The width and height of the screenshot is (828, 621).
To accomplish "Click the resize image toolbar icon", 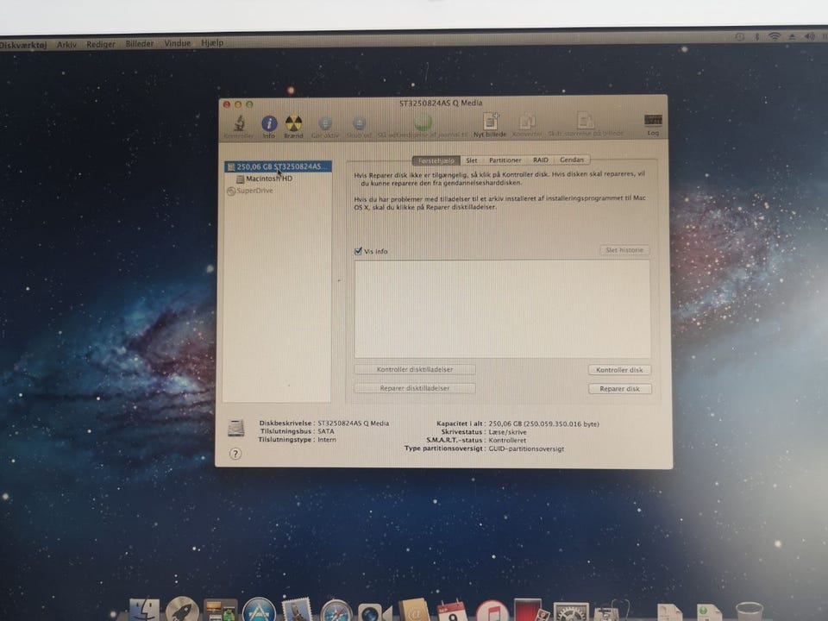I will (585, 122).
